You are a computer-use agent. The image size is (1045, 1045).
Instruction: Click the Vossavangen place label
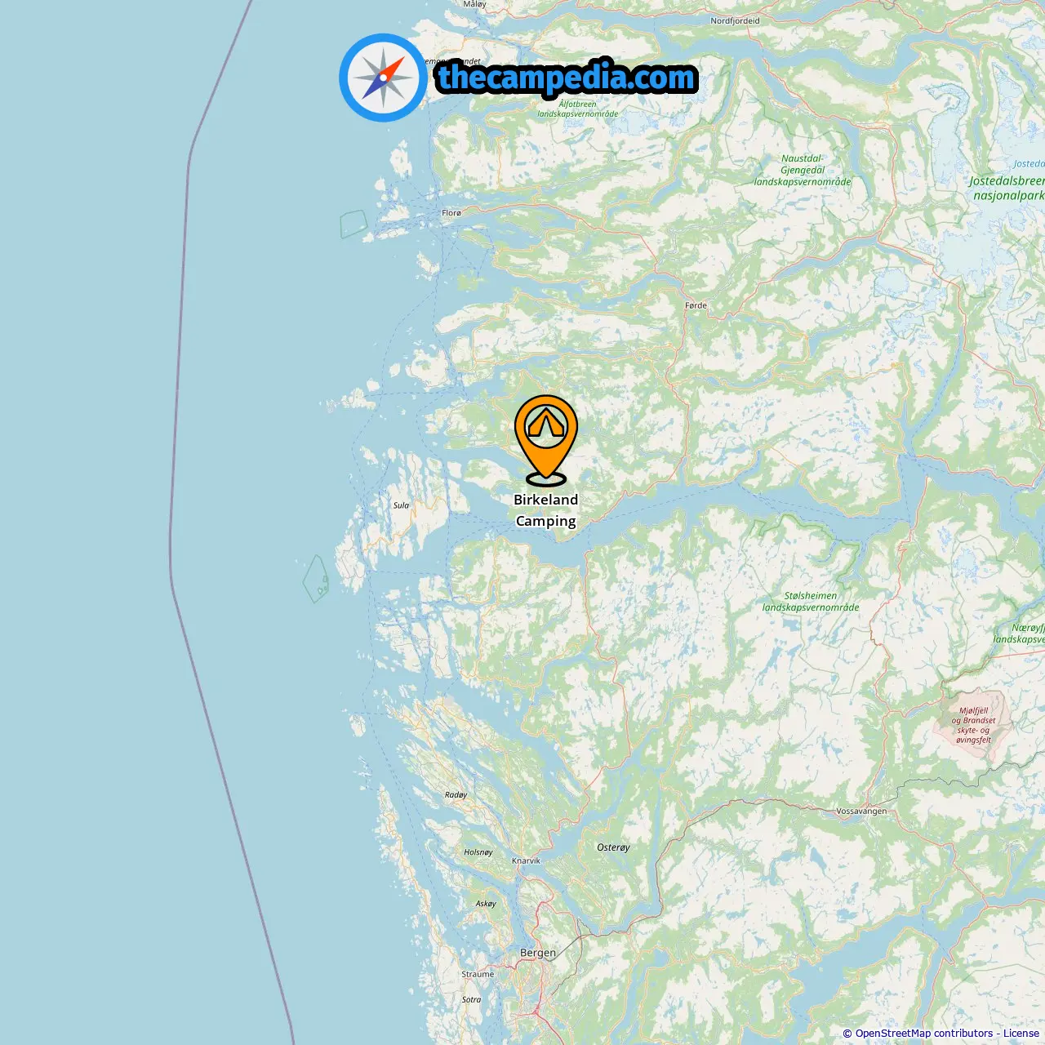click(x=861, y=812)
